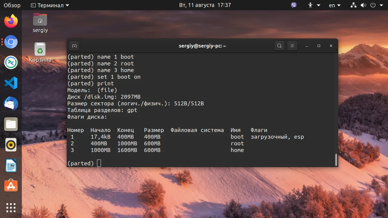Viewport: 388px width, 218px height.
Task: Launch Chromium browser from dock
Action: [x=11, y=42]
